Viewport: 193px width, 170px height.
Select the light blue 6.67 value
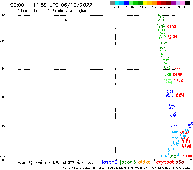tap(169, 151)
